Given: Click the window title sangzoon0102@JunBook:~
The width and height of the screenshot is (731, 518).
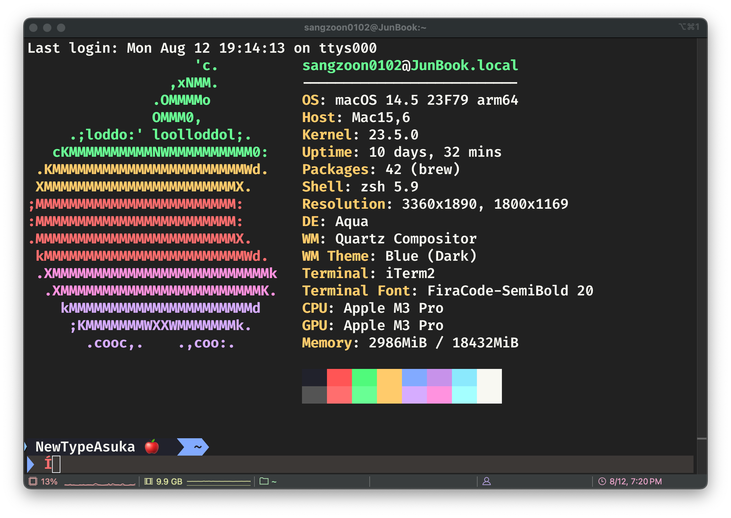Looking at the screenshot, I should pyautogui.click(x=365, y=28).
